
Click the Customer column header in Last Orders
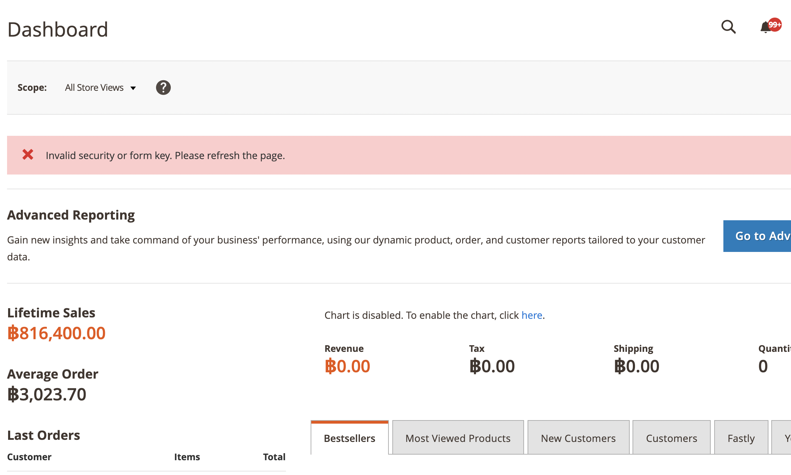pos(29,457)
